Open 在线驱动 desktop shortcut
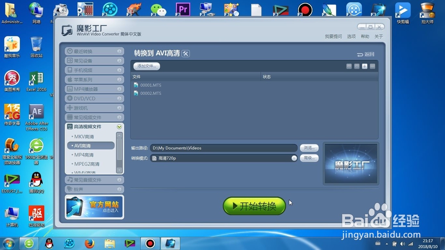The width and height of the screenshot is (445, 250). coord(36,216)
